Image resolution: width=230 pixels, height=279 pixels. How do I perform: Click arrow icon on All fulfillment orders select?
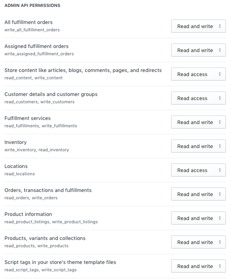tap(220, 26)
